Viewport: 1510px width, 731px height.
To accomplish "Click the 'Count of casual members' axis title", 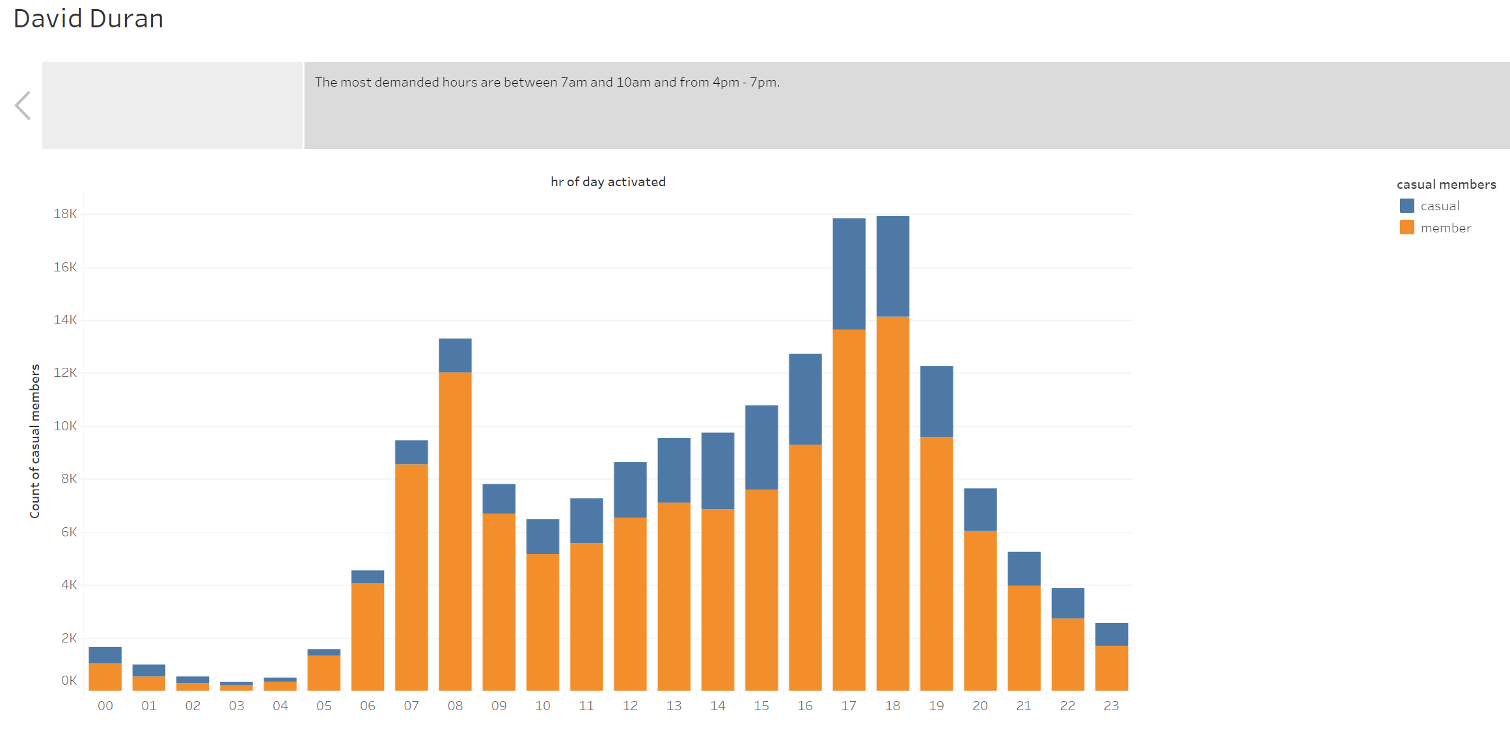I will pos(35,441).
